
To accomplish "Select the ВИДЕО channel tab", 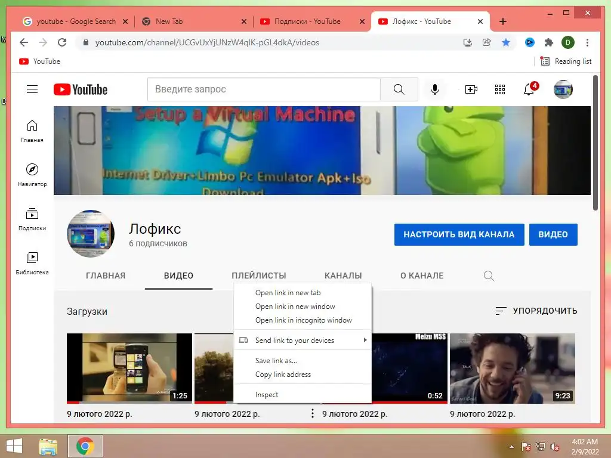I will pos(178,276).
